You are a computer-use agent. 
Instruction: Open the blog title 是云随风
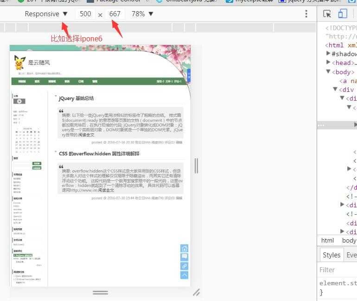tap(39, 63)
